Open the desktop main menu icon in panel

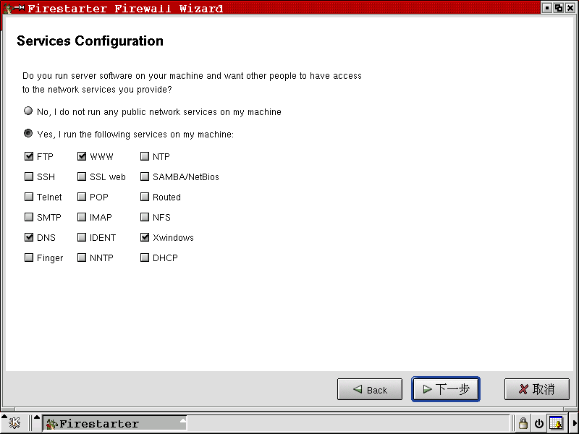point(14,423)
